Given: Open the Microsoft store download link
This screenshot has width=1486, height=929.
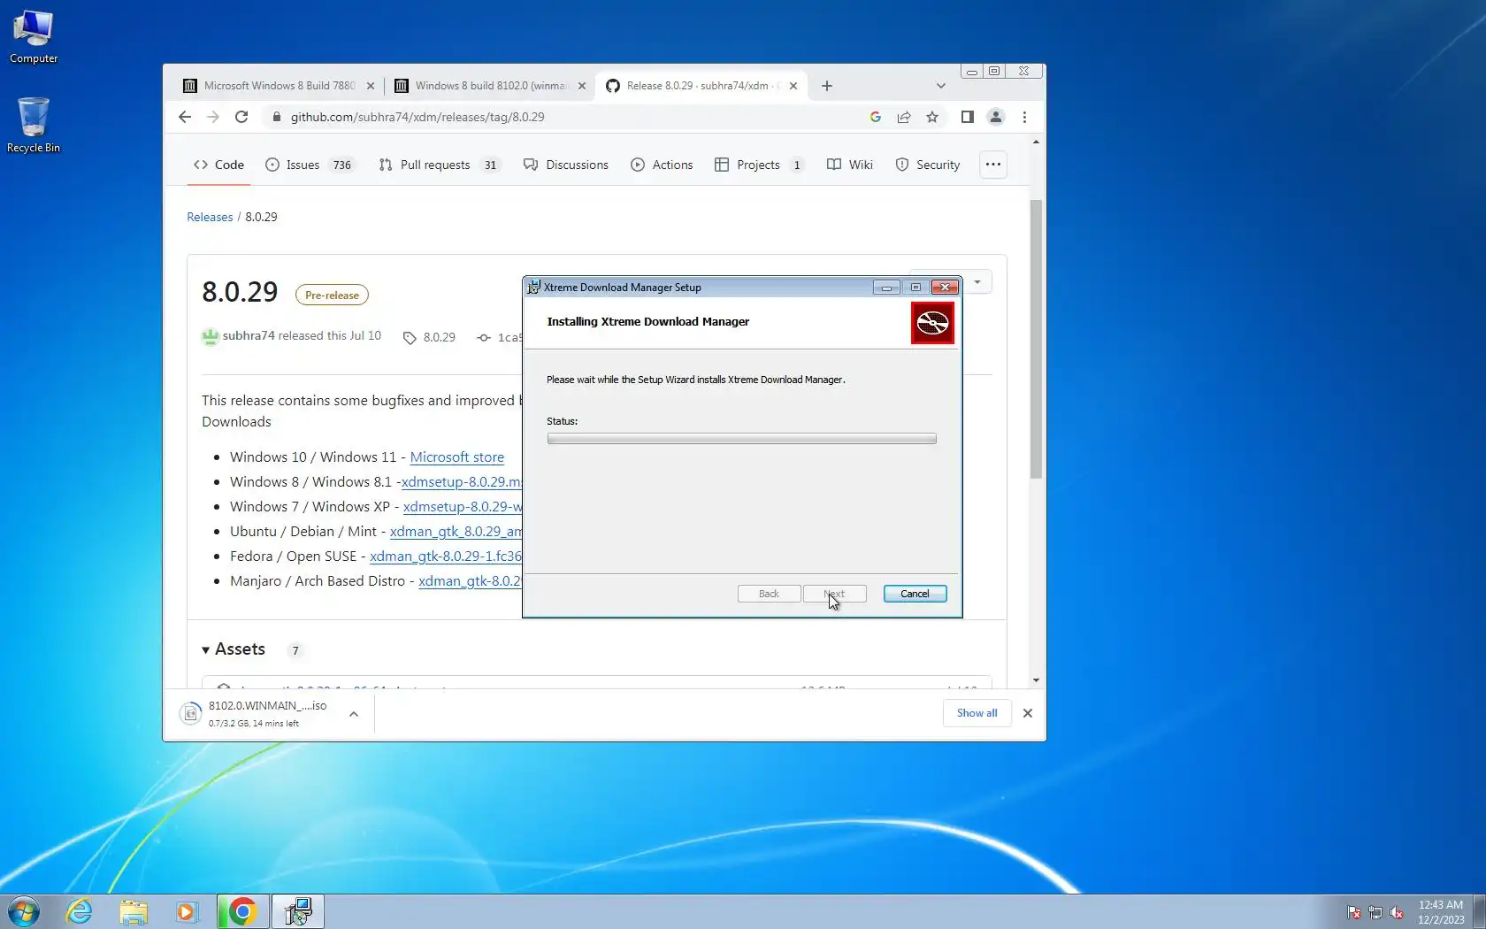Looking at the screenshot, I should tap(457, 457).
